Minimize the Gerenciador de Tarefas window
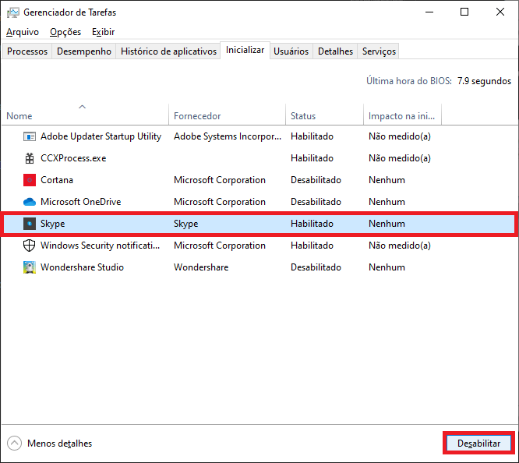Screen dimensions: 519x463 click(x=429, y=12)
